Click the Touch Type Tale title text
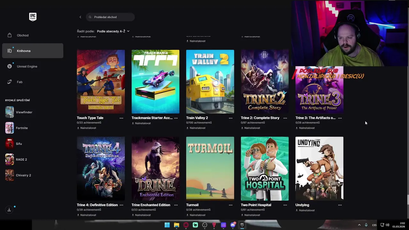Screen dimensions: 409x230 (x=90, y=118)
